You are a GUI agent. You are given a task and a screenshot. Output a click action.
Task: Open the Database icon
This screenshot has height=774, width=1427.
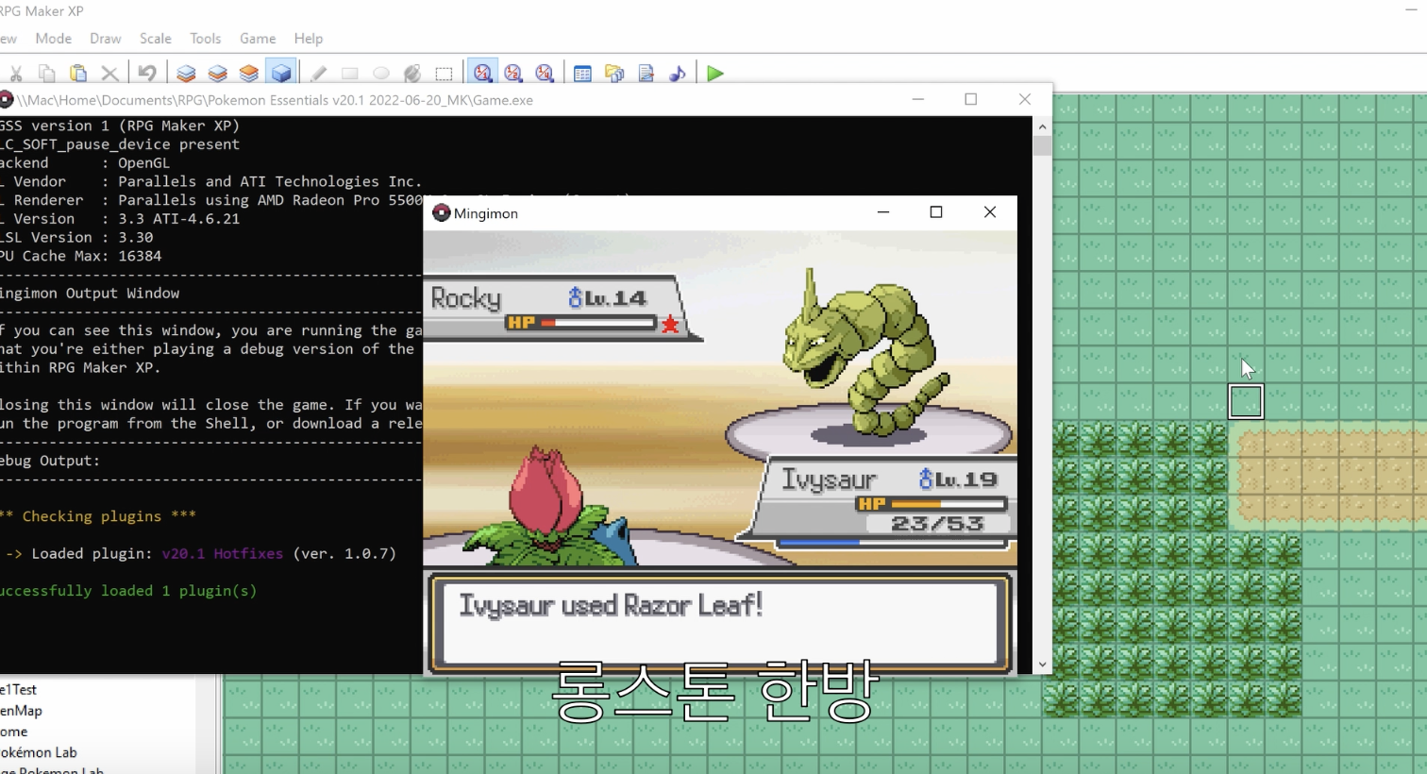582,74
